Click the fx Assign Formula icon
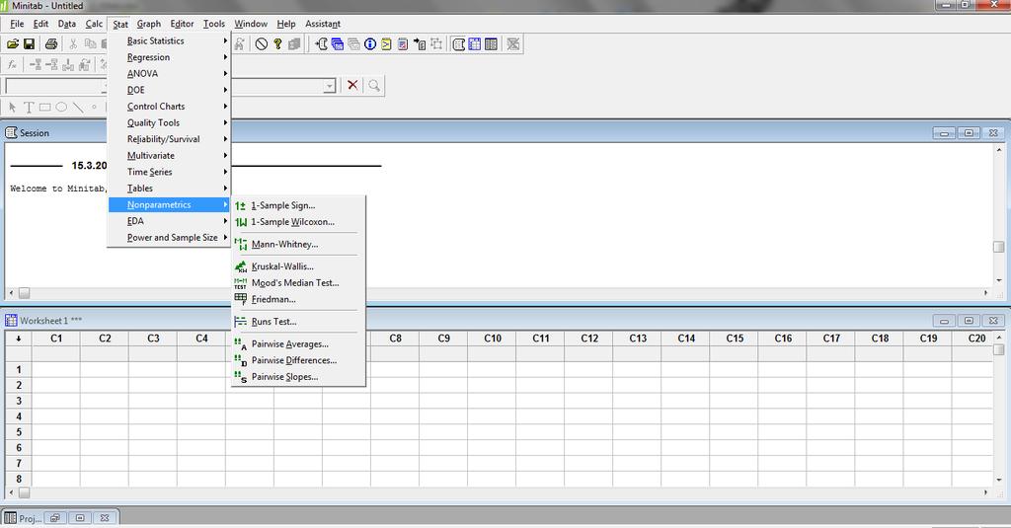 coord(12,64)
